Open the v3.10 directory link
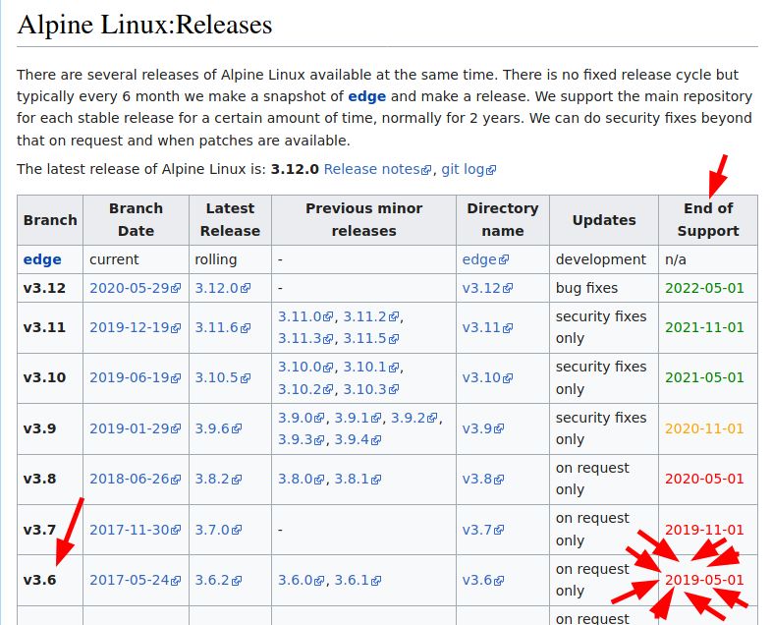This screenshot has height=625, width=772. 487,377
